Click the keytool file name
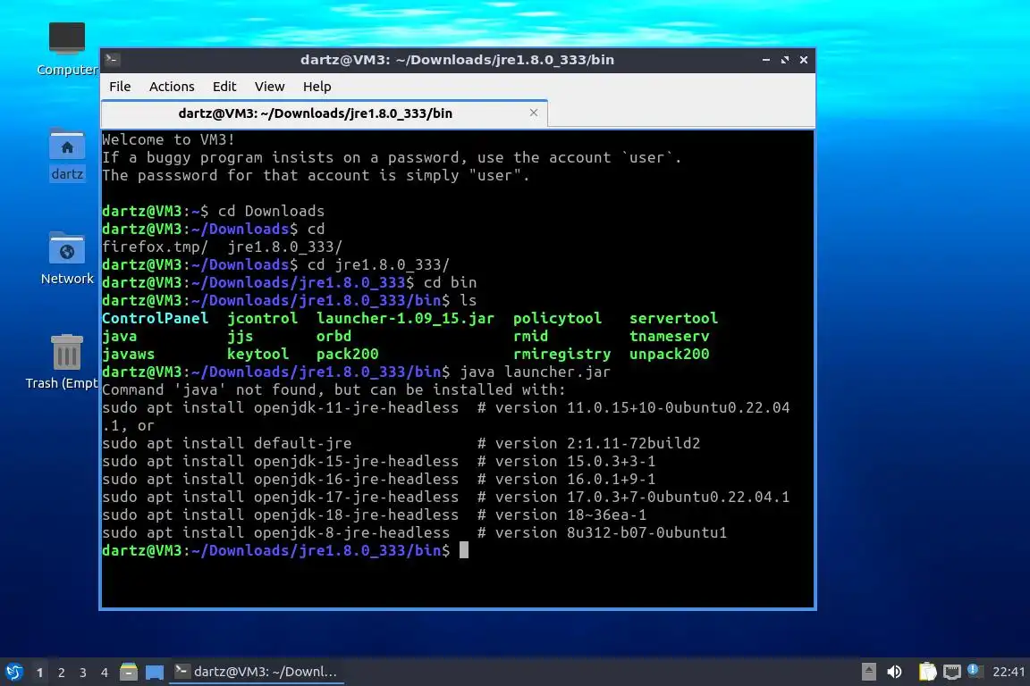Viewport: 1030px width, 686px height. click(x=258, y=354)
